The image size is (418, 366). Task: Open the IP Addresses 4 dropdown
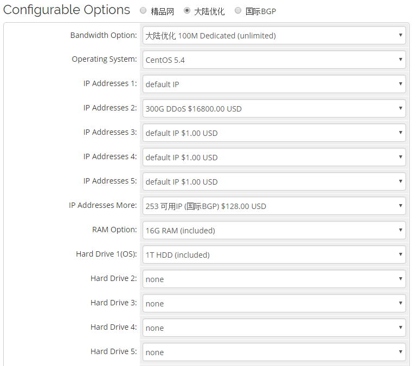[274, 158]
